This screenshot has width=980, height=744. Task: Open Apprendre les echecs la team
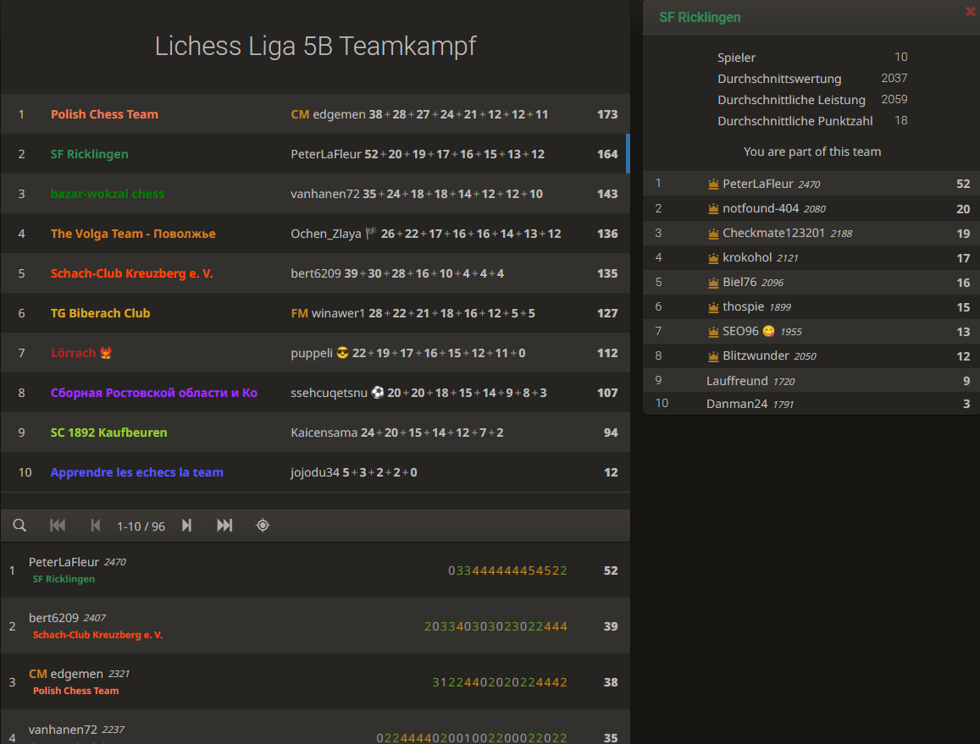click(136, 472)
